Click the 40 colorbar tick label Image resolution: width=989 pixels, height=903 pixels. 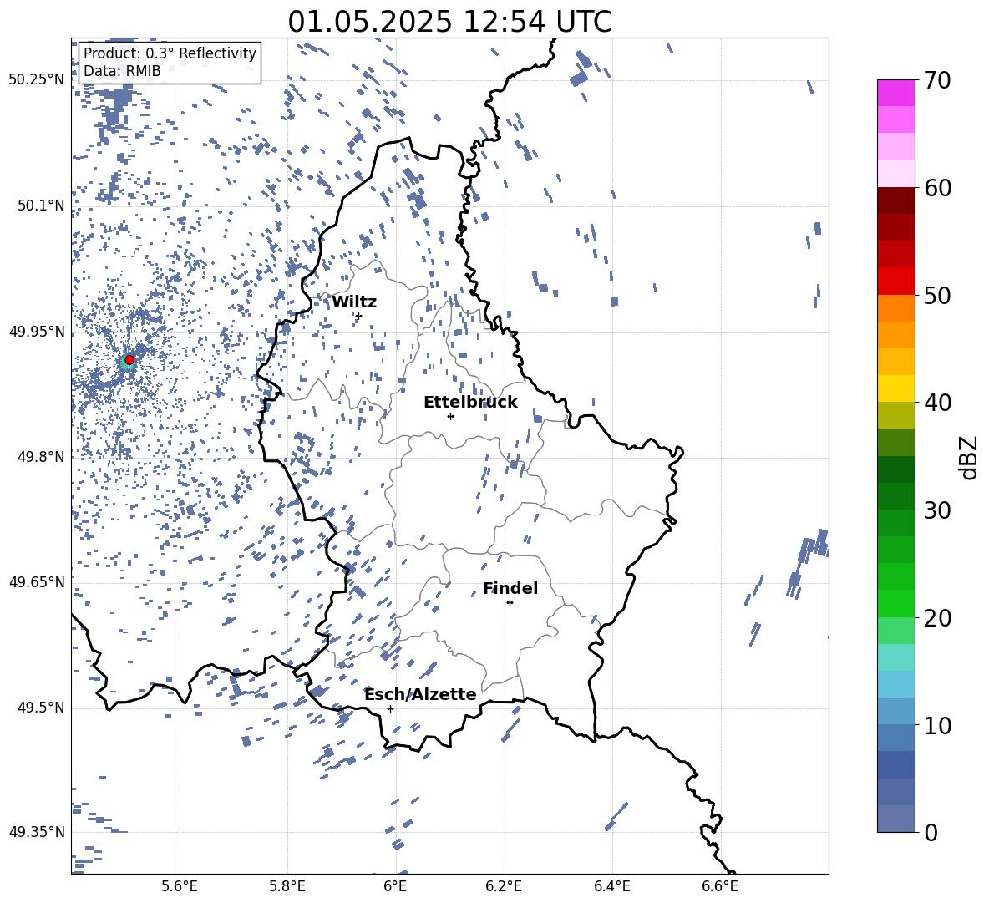(937, 403)
